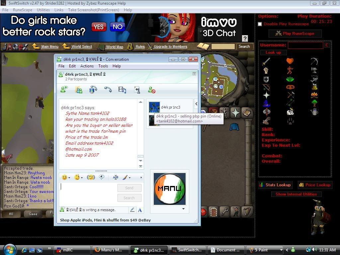Follow the World Select link
340x255 pixels.
(x=82, y=46)
